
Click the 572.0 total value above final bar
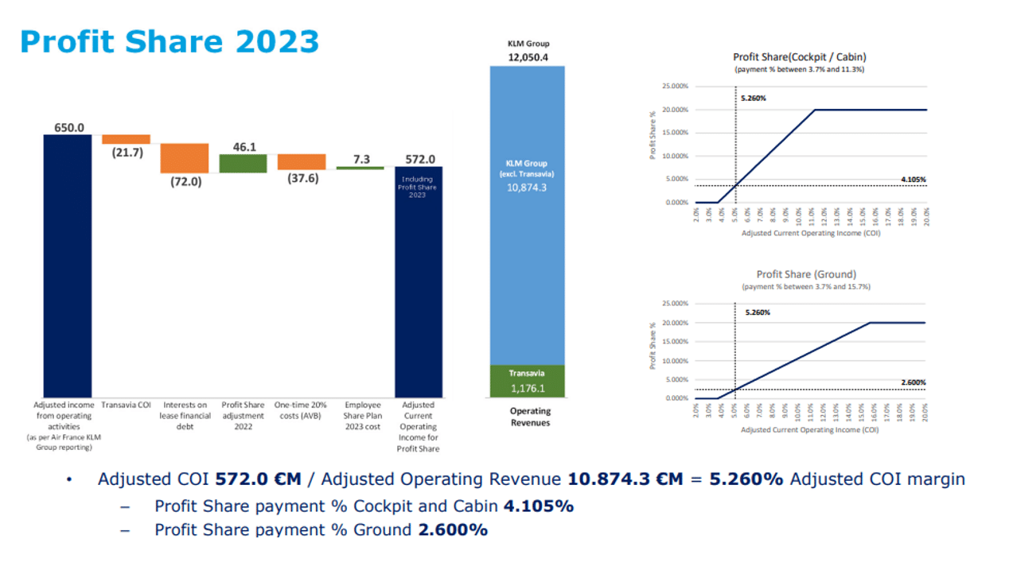pos(419,159)
